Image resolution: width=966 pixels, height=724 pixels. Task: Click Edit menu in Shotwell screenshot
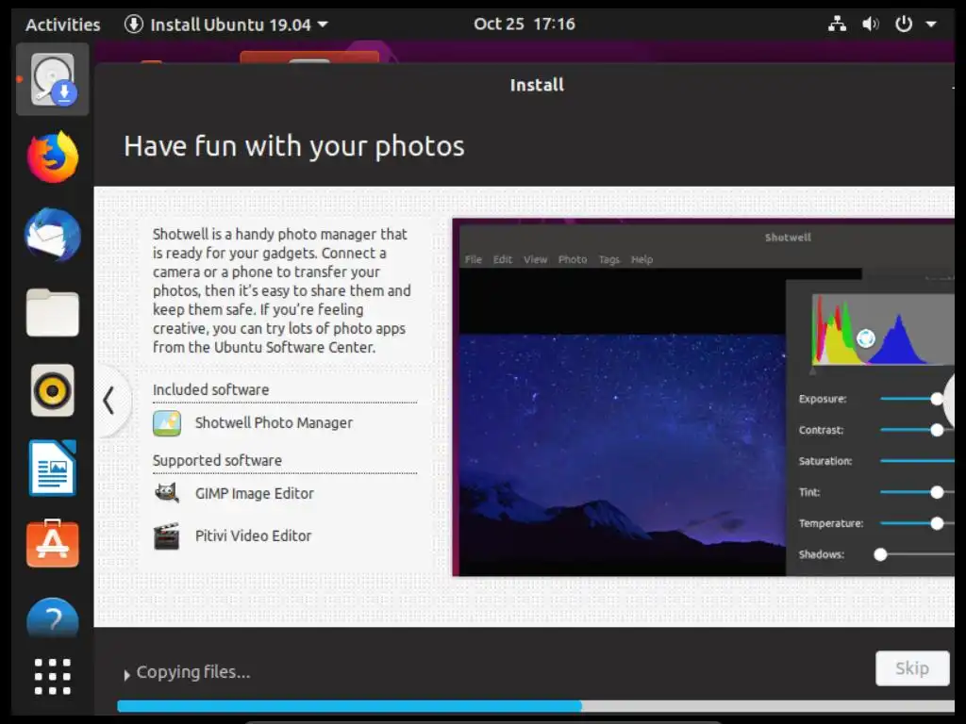coord(503,260)
